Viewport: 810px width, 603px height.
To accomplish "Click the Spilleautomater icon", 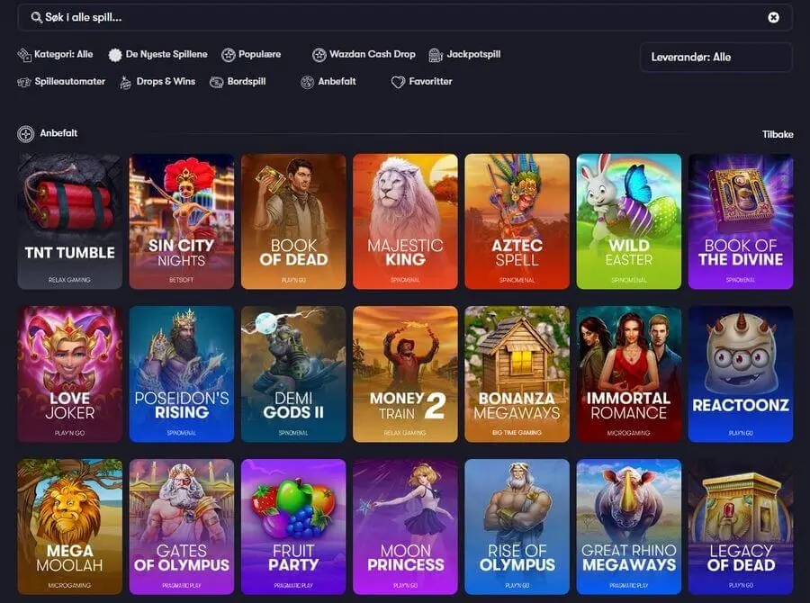I will coord(24,82).
